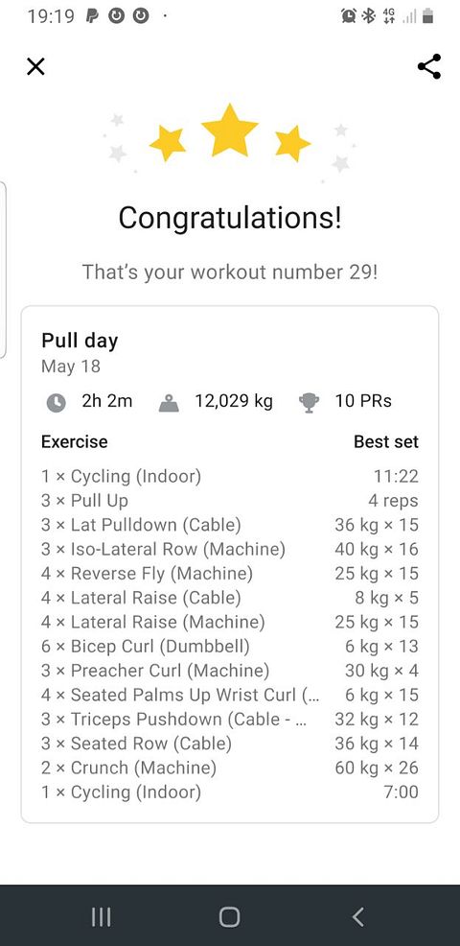This screenshot has height=946, width=460.
Task: Tap the share icon
Action: tap(429, 66)
